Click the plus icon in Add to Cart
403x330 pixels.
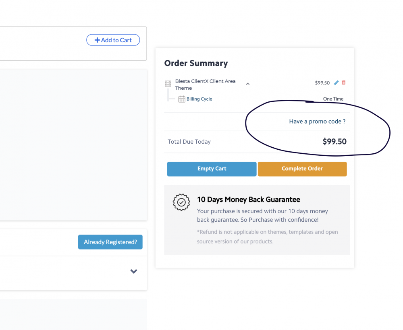pos(97,40)
